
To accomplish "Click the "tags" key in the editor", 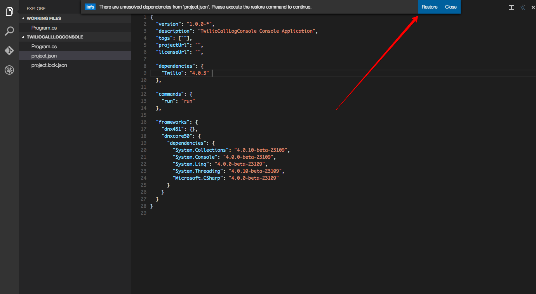I will [x=164, y=38].
